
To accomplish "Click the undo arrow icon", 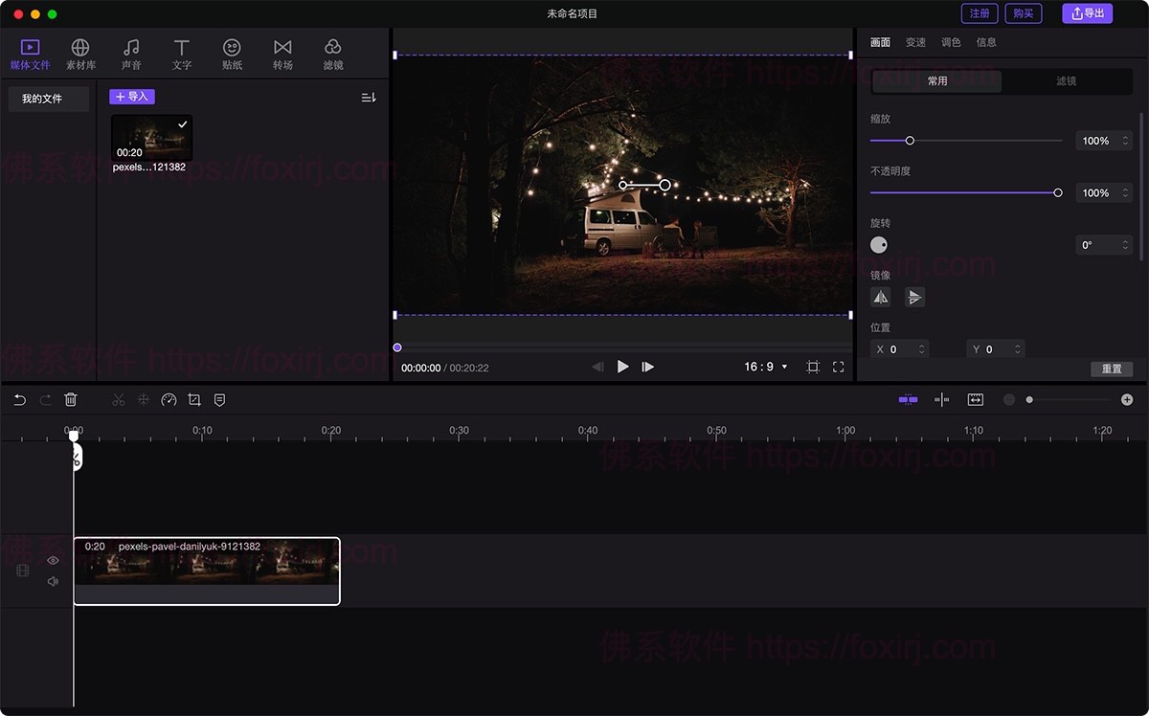I will pos(19,399).
